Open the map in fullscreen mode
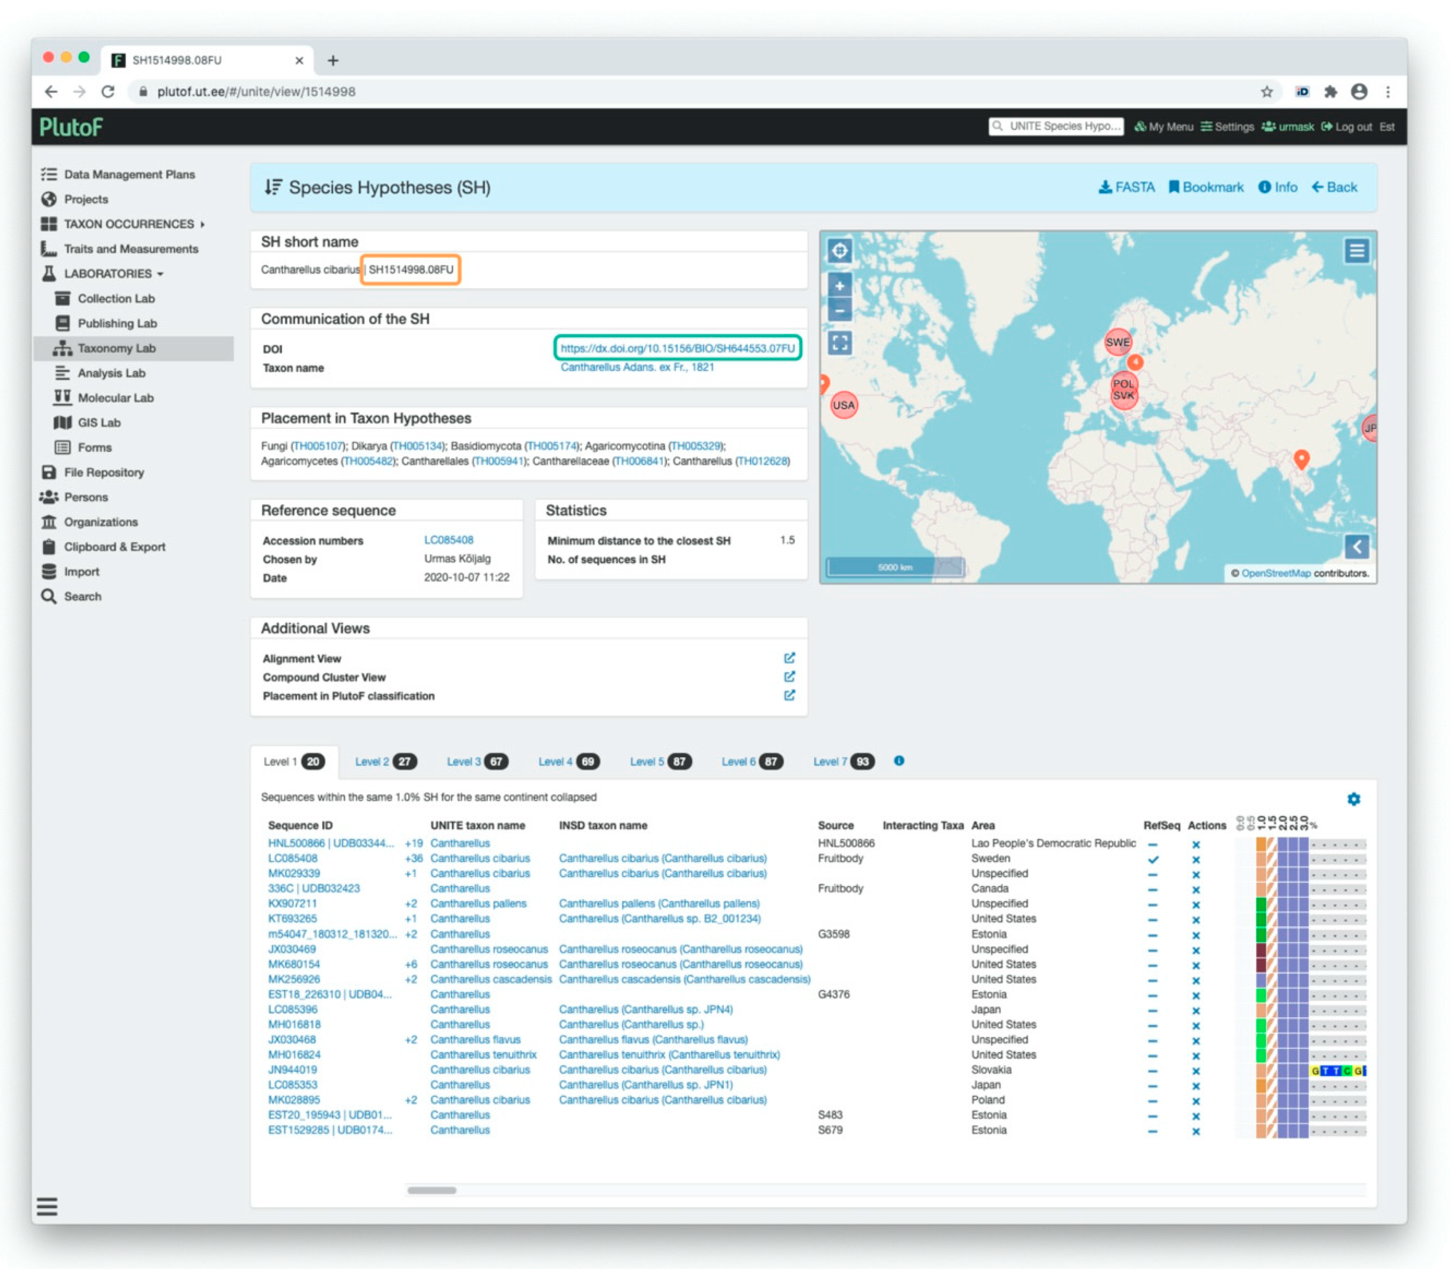The image size is (1450, 1269). [x=839, y=343]
